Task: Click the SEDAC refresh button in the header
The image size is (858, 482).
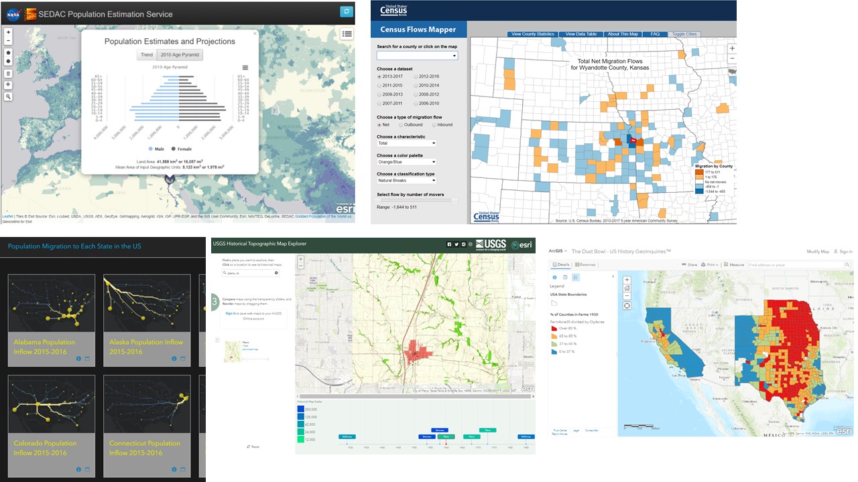Action: (346, 11)
